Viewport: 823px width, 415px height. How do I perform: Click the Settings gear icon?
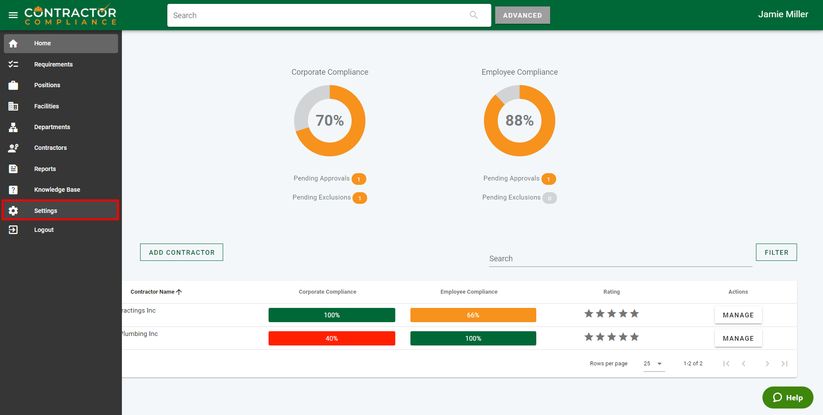point(13,211)
